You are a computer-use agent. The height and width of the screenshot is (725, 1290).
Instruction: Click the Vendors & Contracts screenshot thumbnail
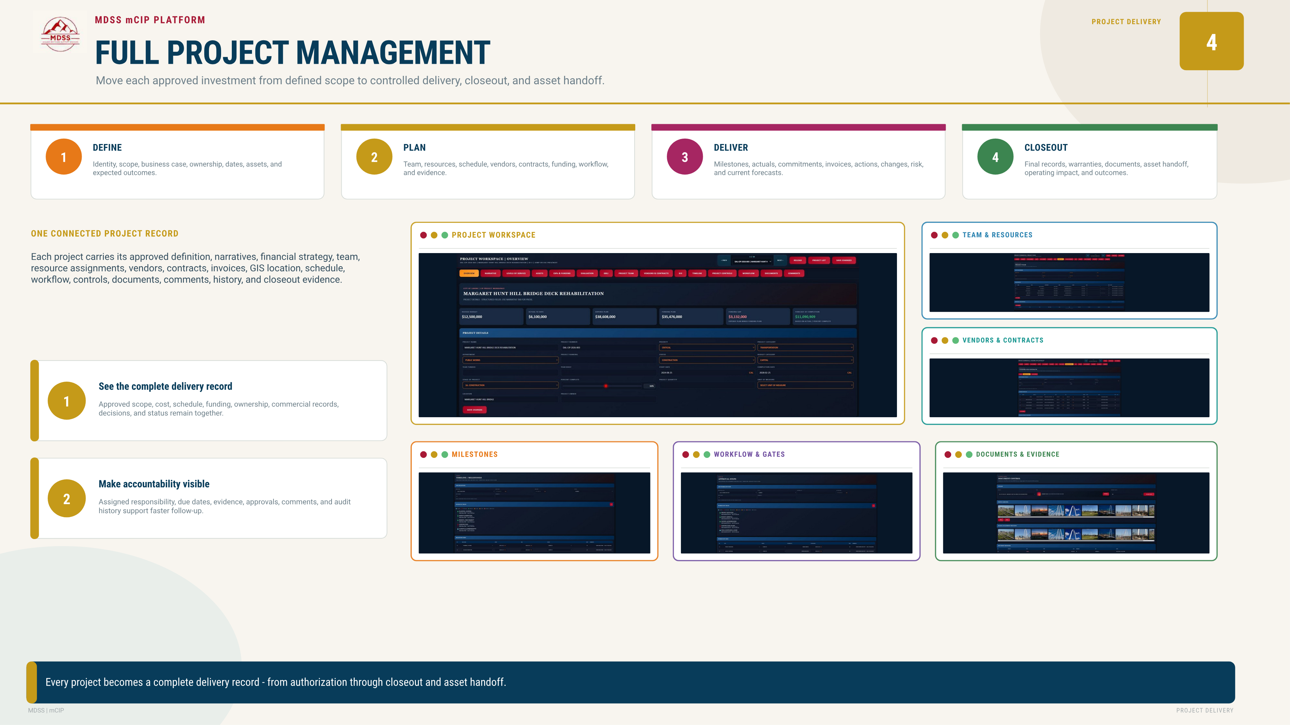[1069, 388]
